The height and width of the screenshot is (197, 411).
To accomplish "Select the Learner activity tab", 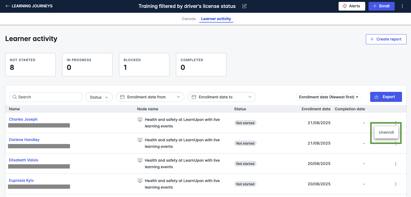I will point(216,19).
